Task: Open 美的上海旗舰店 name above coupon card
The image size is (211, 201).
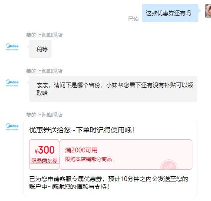Action: tap(44, 115)
